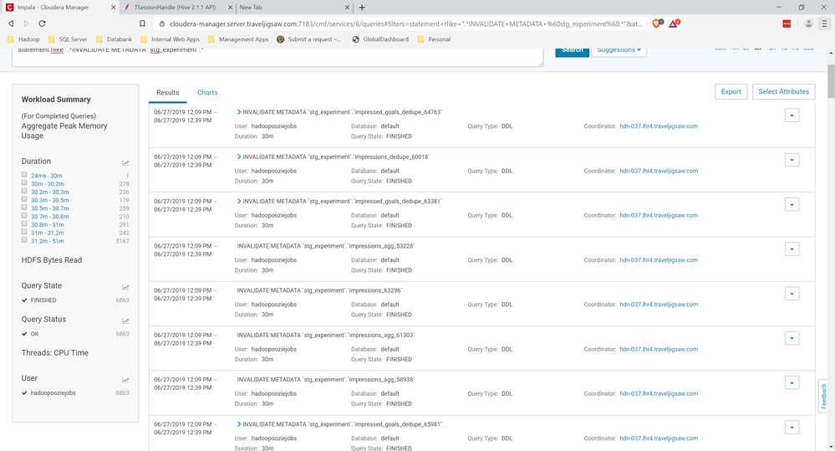Click the Search button
This screenshot has width=835, height=451.
[x=572, y=51]
